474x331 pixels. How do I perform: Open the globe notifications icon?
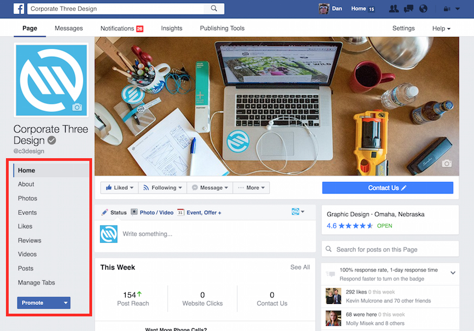[x=423, y=9]
